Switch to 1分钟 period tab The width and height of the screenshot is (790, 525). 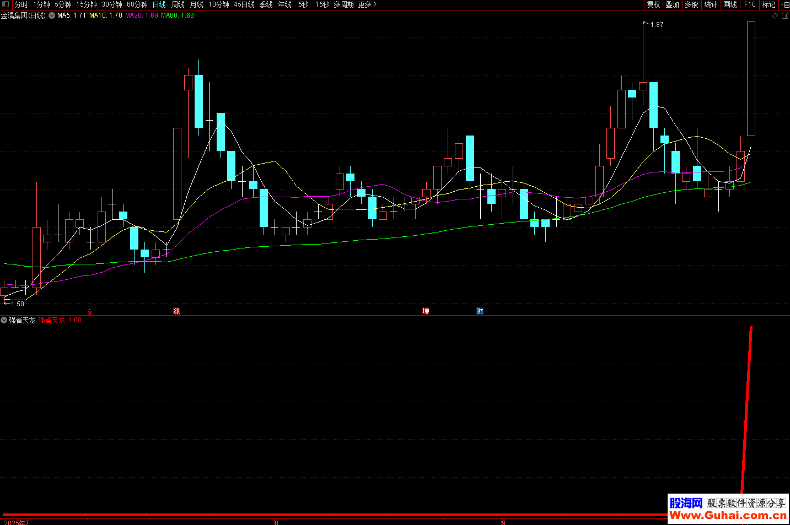point(41,4)
